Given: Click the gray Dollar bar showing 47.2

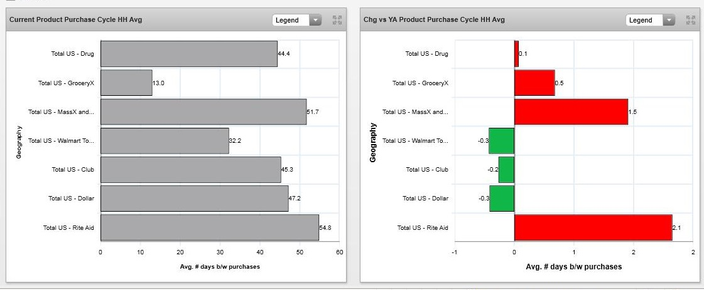Looking at the screenshot, I should tap(195, 199).
